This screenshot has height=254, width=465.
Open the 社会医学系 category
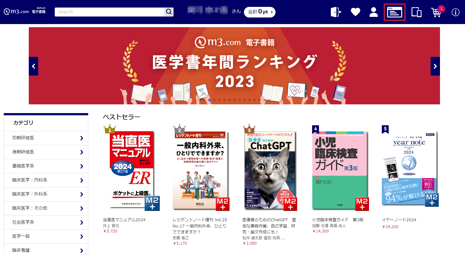[46, 222]
